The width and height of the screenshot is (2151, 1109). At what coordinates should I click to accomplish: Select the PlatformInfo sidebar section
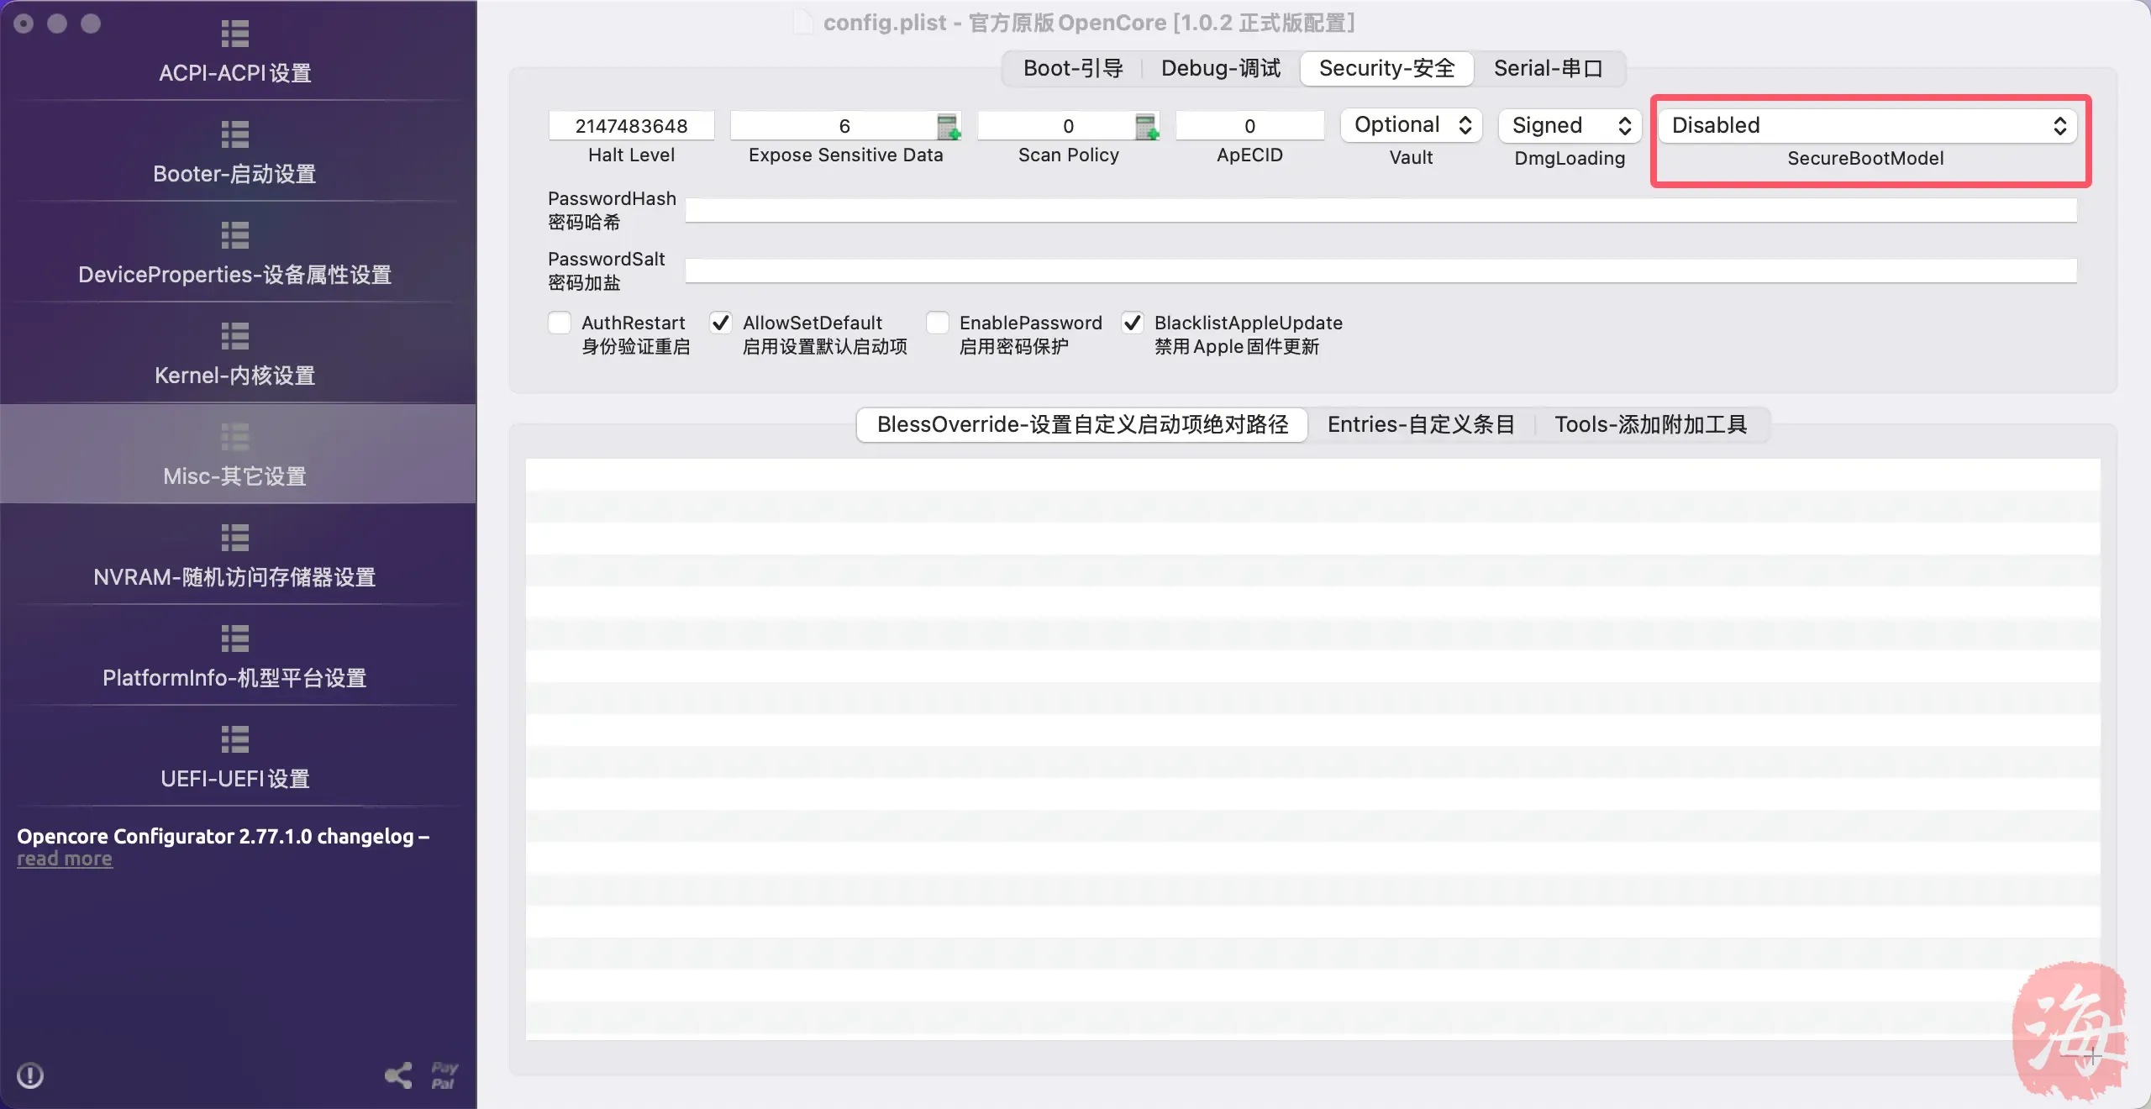pyautogui.click(x=234, y=677)
